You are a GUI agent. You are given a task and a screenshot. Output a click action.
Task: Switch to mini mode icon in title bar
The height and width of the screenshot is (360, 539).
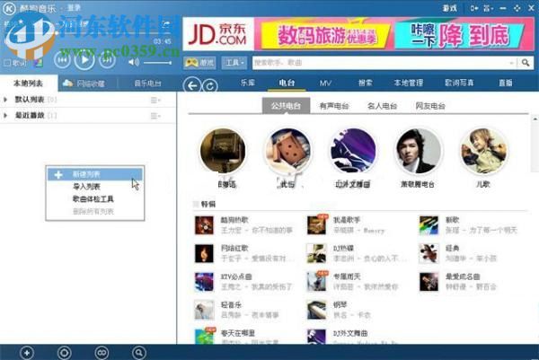(x=474, y=8)
